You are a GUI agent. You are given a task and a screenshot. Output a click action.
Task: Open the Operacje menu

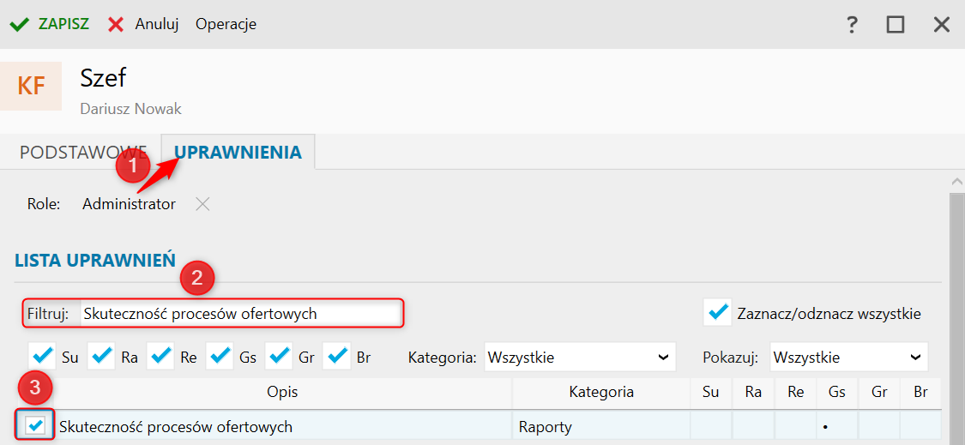point(226,24)
